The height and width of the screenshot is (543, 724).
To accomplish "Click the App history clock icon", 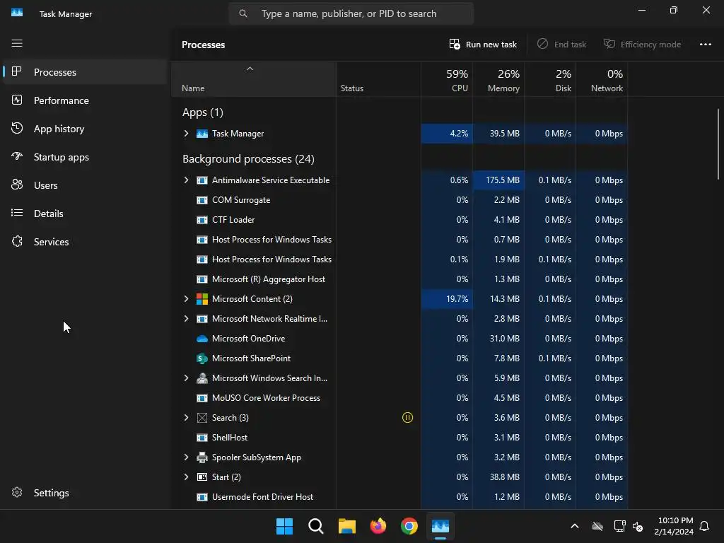I will (17, 129).
